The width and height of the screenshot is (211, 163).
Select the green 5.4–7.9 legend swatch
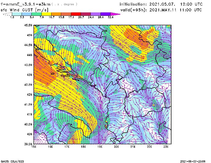pyautogui.click(x=36, y=14)
